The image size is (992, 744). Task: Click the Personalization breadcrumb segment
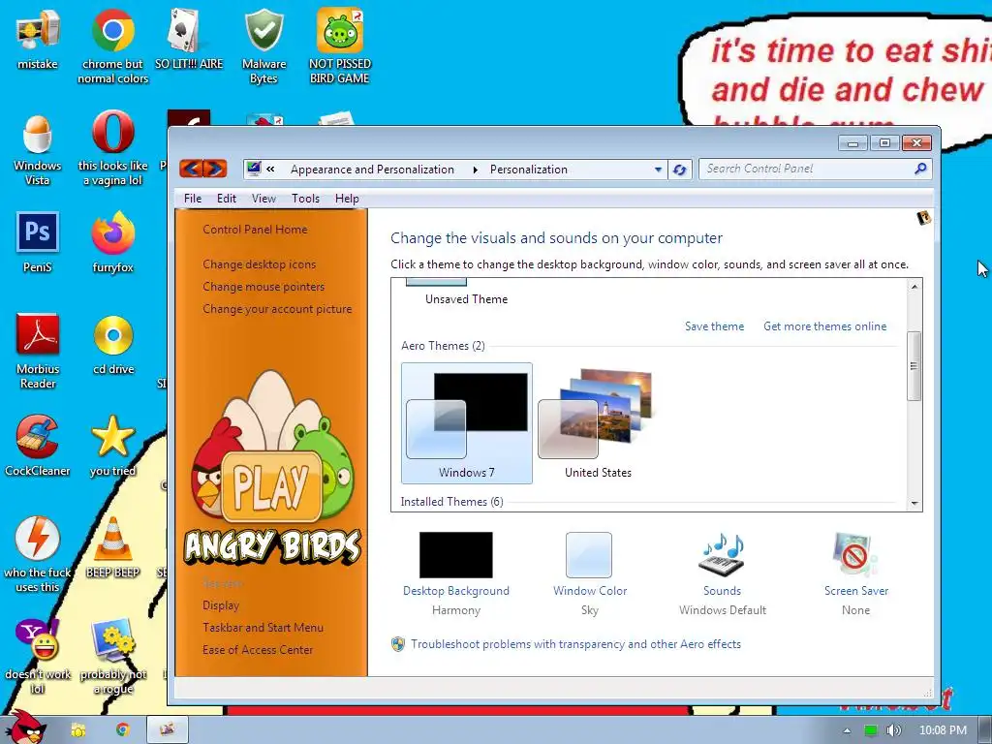point(529,170)
